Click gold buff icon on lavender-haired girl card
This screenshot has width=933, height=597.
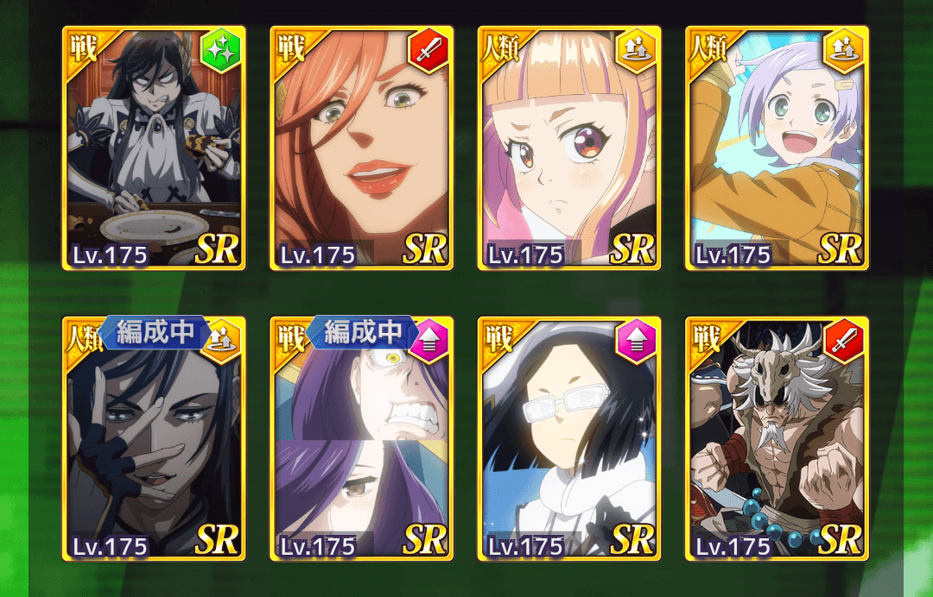coord(844,51)
